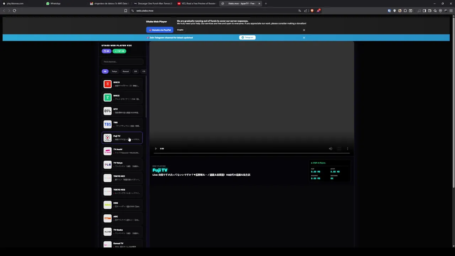Click the P2P: 0 Peers status text
The width and height of the screenshot is (455, 256).
[318, 163]
